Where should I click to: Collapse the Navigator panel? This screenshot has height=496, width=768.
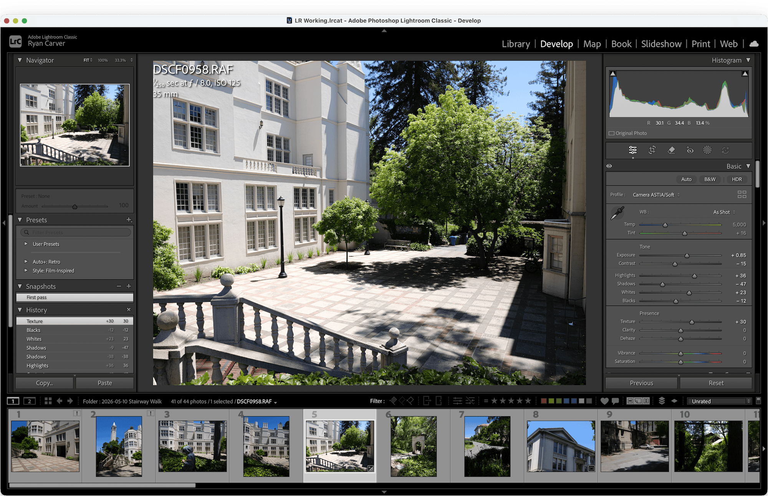click(x=20, y=60)
